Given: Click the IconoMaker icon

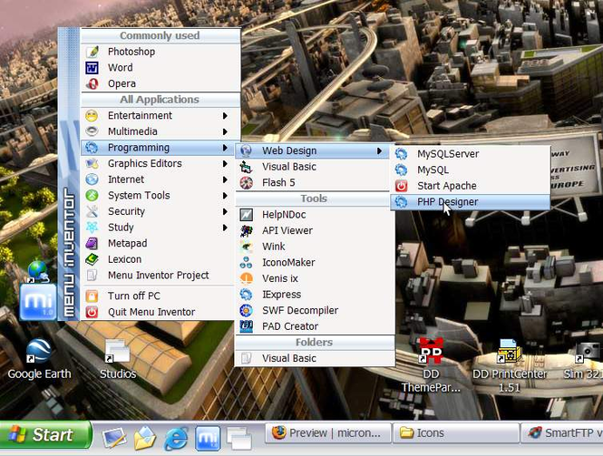Looking at the screenshot, I should point(246,262).
